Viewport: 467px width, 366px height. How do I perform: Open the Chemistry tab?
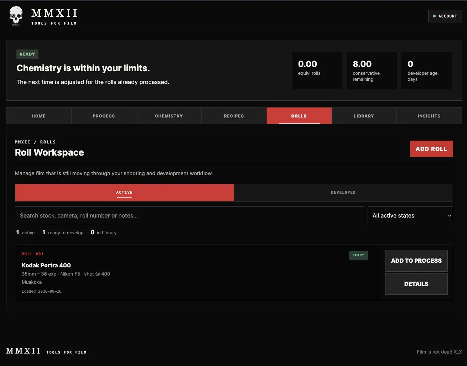click(169, 116)
